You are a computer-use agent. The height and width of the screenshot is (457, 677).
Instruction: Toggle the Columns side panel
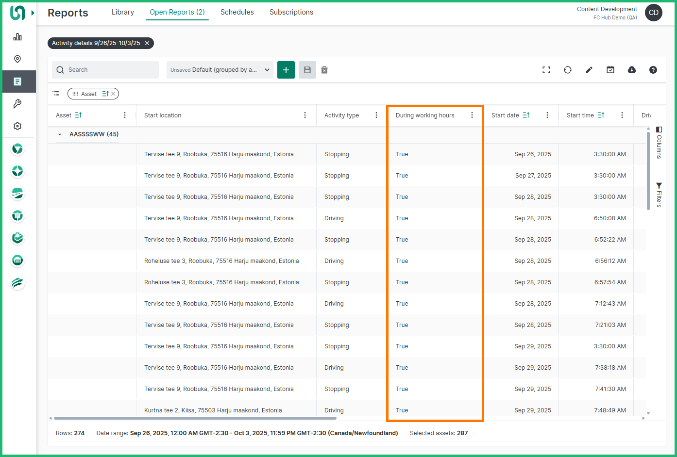coord(659,143)
